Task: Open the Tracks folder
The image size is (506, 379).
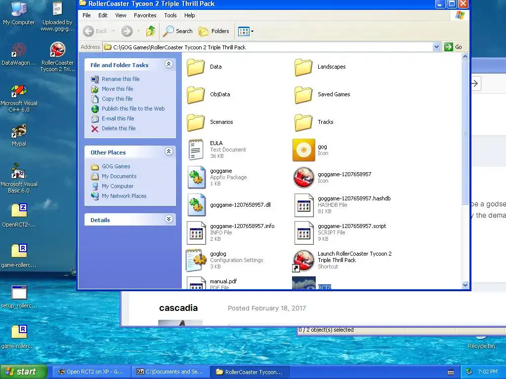Action: coord(314,122)
